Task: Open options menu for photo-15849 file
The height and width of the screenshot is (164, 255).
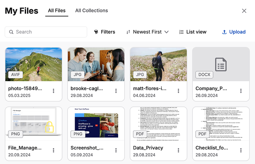Action: coord(54,91)
